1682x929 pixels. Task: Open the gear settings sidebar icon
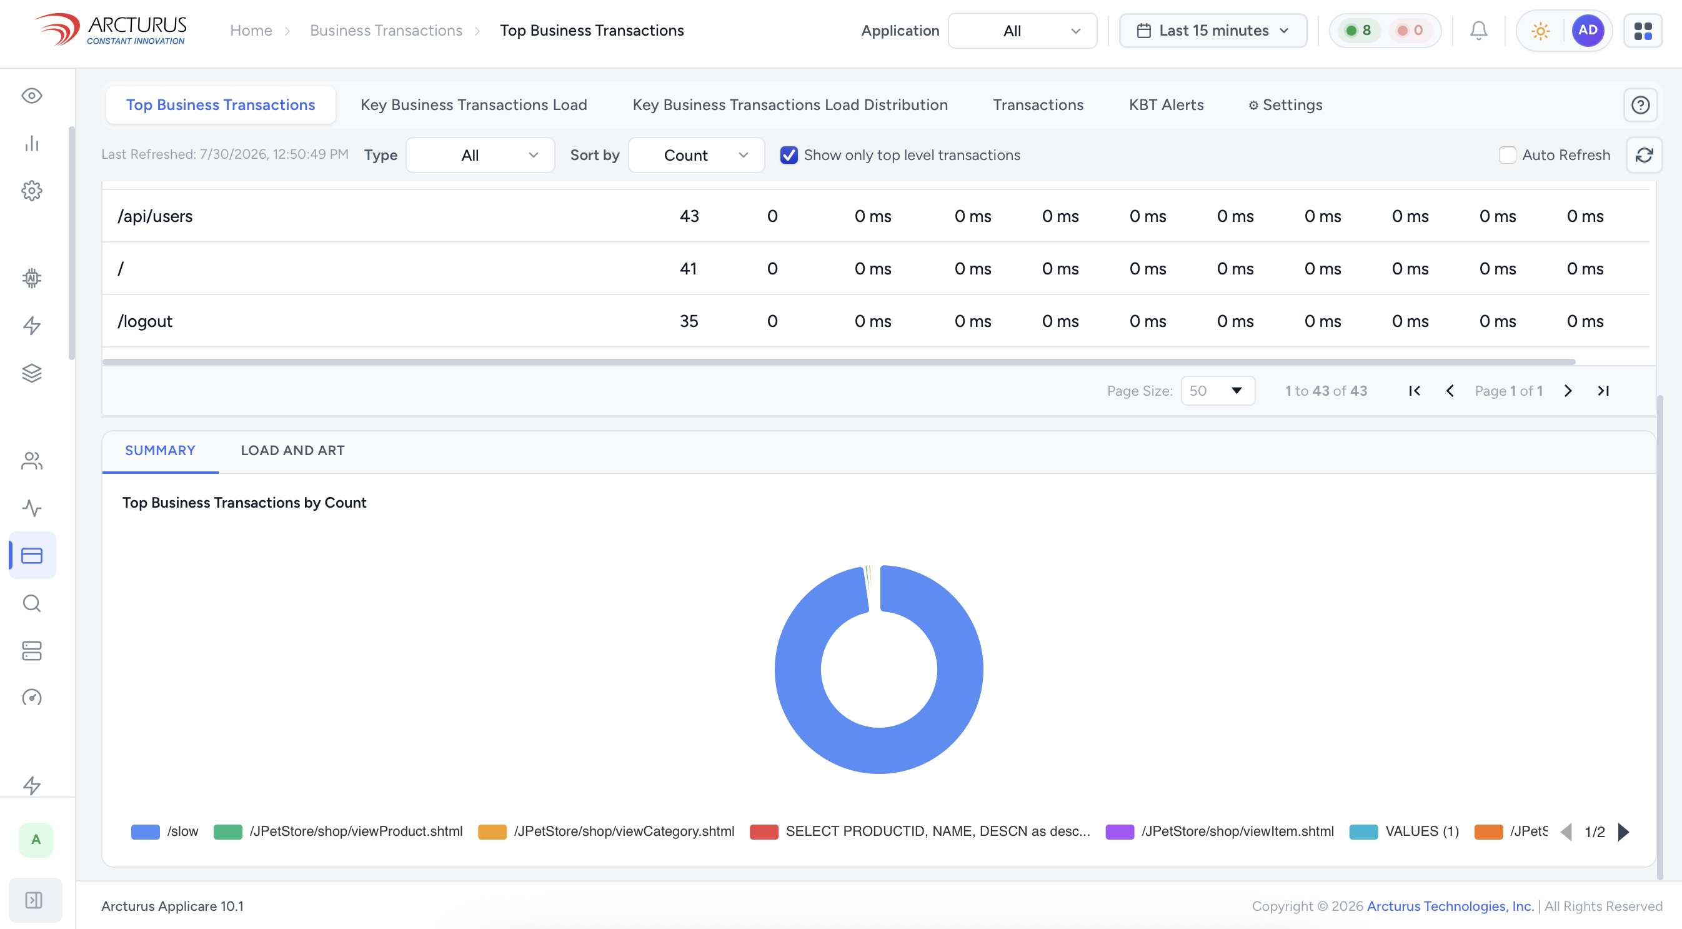click(31, 191)
